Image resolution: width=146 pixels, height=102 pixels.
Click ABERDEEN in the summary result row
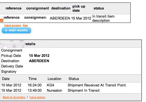[x=60, y=18]
